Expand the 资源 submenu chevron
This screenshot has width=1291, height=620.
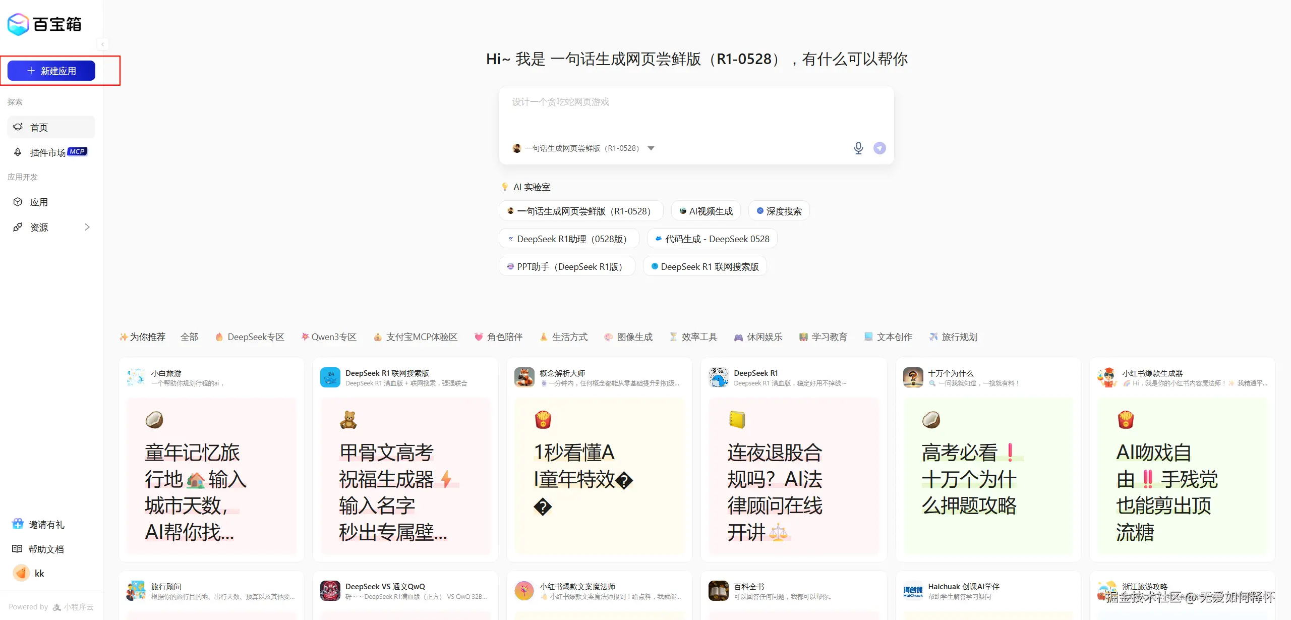87,227
